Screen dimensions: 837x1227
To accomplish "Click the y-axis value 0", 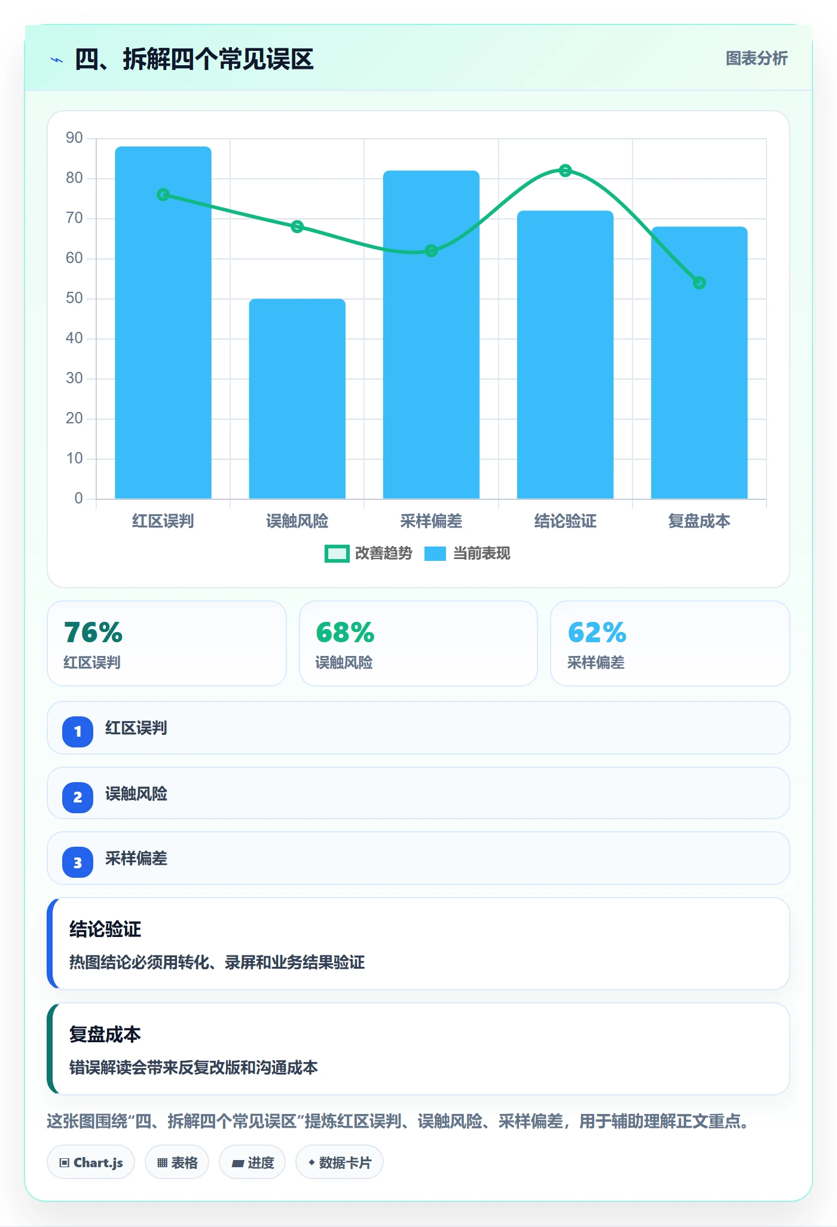I will (x=78, y=499).
